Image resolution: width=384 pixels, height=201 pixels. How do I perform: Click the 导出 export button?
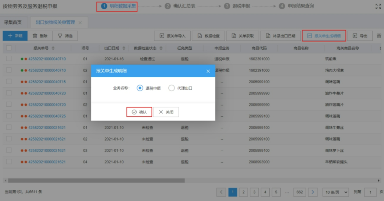360,36
